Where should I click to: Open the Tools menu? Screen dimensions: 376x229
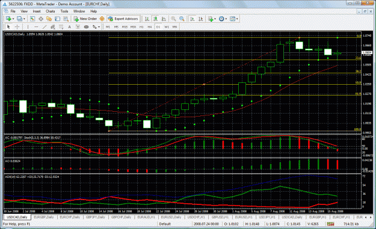64,11
